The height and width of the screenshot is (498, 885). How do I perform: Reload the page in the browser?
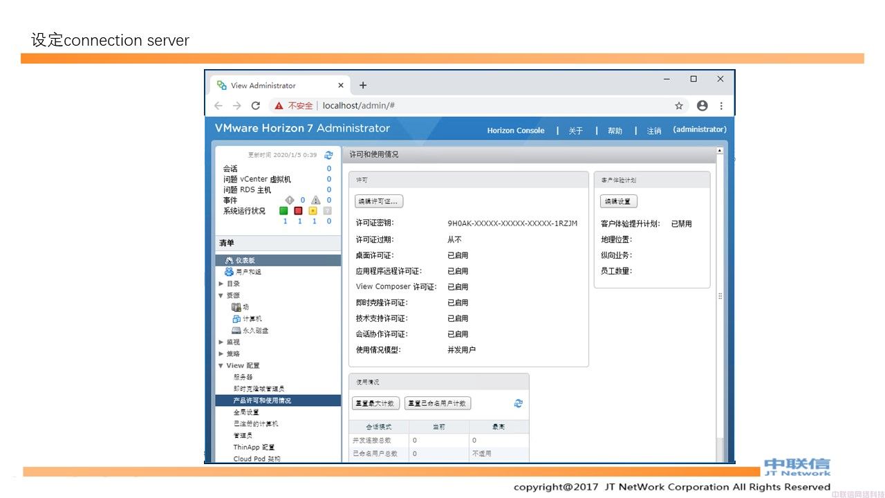pyautogui.click(x=256, y=106)
